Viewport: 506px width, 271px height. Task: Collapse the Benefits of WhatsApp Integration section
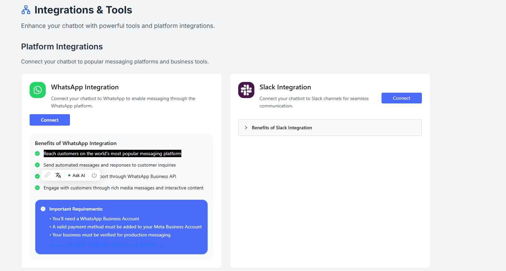click(75, 143)
